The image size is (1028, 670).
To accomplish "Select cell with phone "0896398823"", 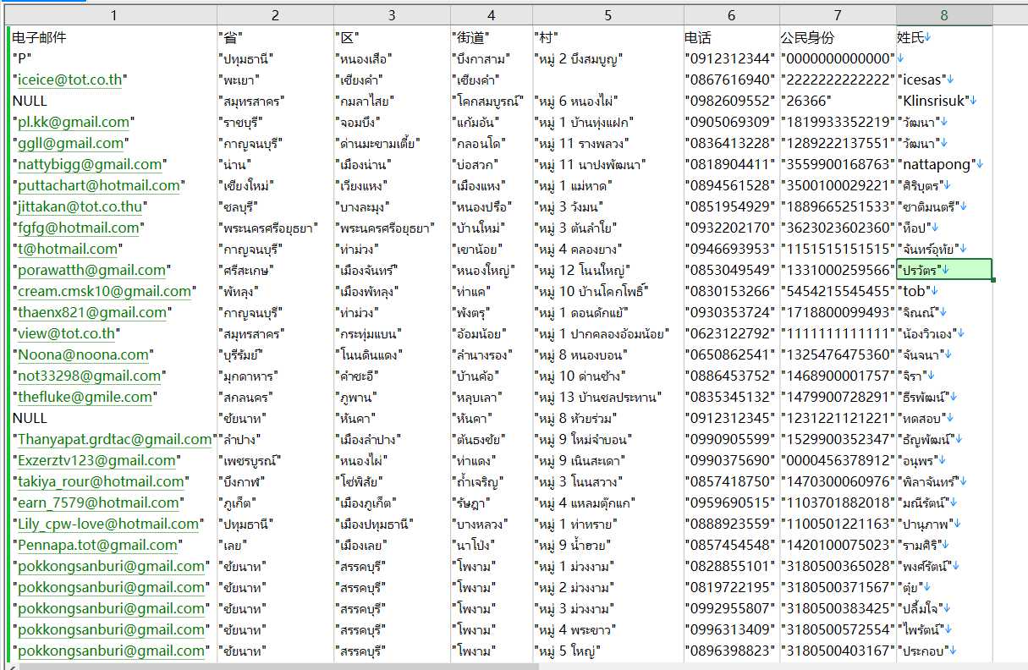I will click(731, 651).
